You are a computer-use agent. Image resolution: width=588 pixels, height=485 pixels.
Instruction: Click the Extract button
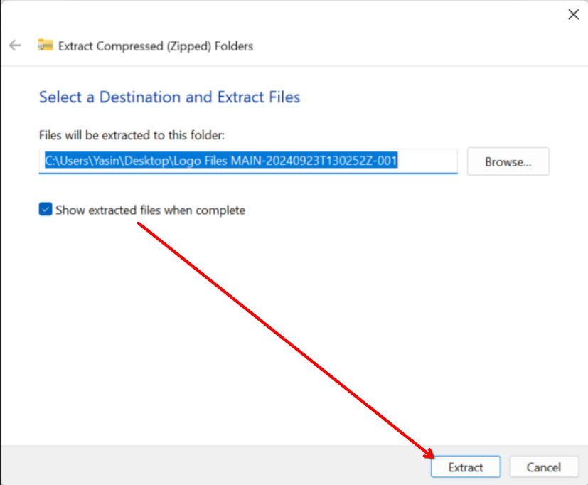(466, 467)
